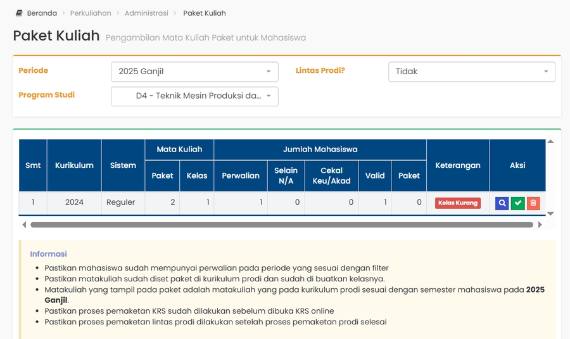Open the Program Studi dropdown

pyautogui.click(x=194, y=96)
